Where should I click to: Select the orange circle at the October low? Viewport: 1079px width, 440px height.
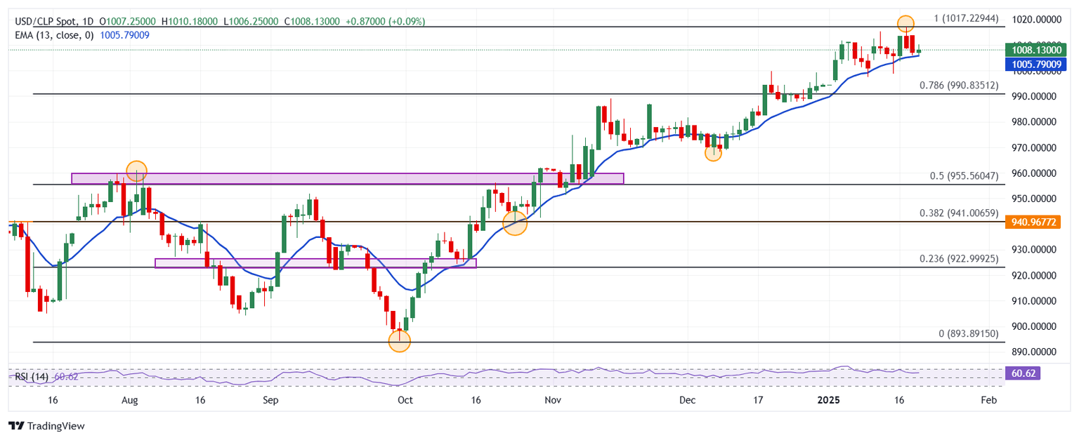click(399, 342)
